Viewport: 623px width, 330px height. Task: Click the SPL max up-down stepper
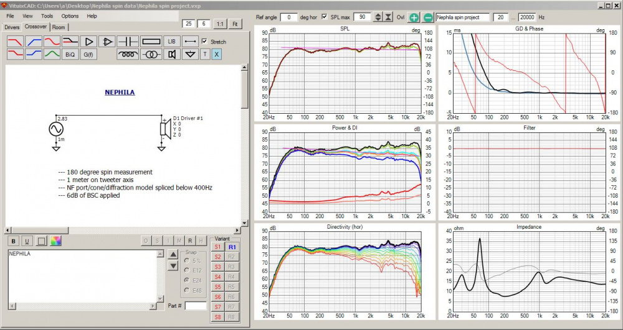379,17
